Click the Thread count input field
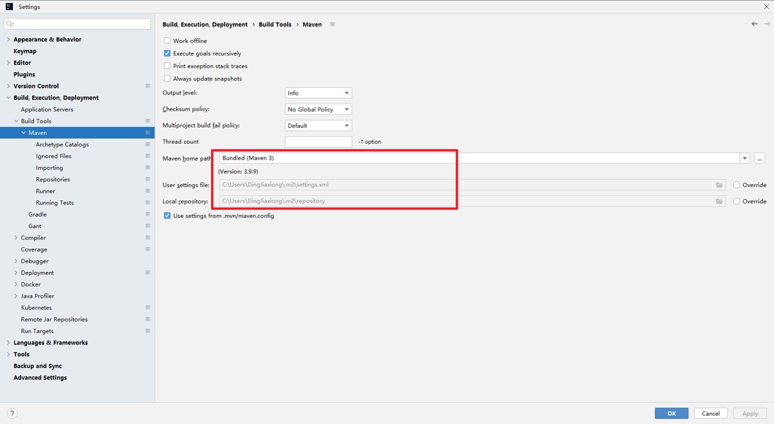The width and height of the screenshot is (774, 424). pos(319,142)
